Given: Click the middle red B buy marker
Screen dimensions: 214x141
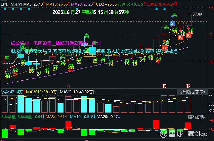Looking at the screenshot, I should 180,37.
